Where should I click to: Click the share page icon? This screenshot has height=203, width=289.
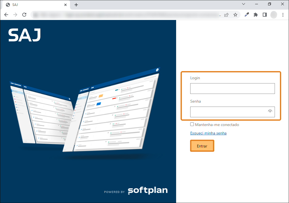point(226,15)
